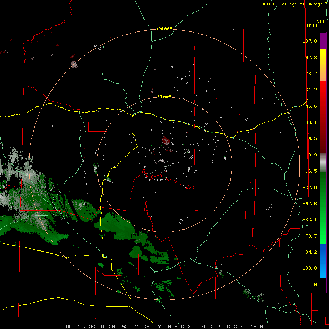Click the -94.2 legend value
Viewport: 329px width, 329px height.
[x=310, y=252]
